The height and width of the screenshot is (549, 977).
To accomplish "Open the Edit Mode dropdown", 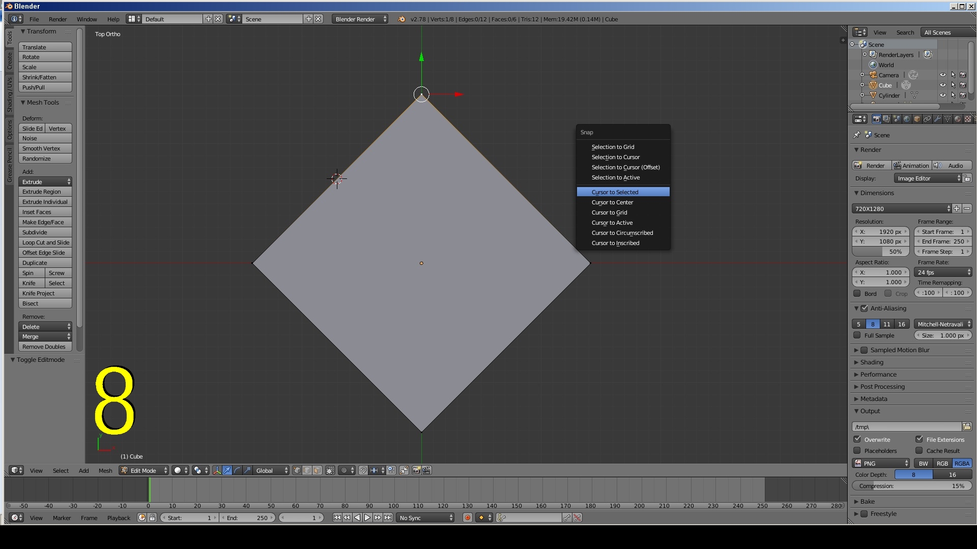I will coord(144,471).
